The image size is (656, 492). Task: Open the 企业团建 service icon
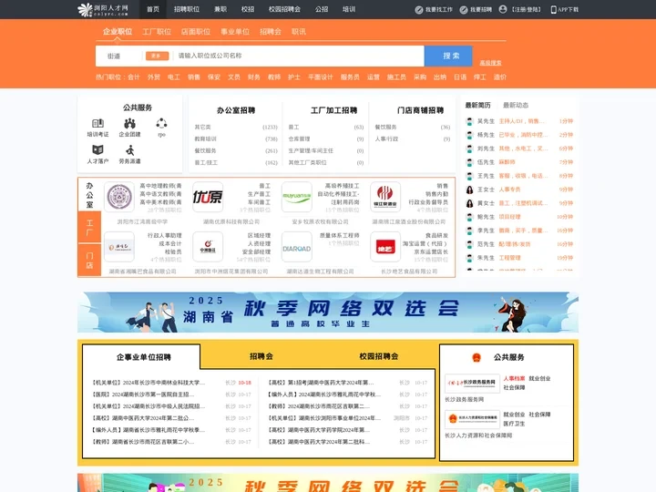click(x=129, y=123)
